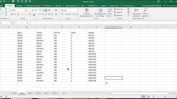Add new sheet with plus button
Viewport: 177px width, 99px height.
(64, 93)
